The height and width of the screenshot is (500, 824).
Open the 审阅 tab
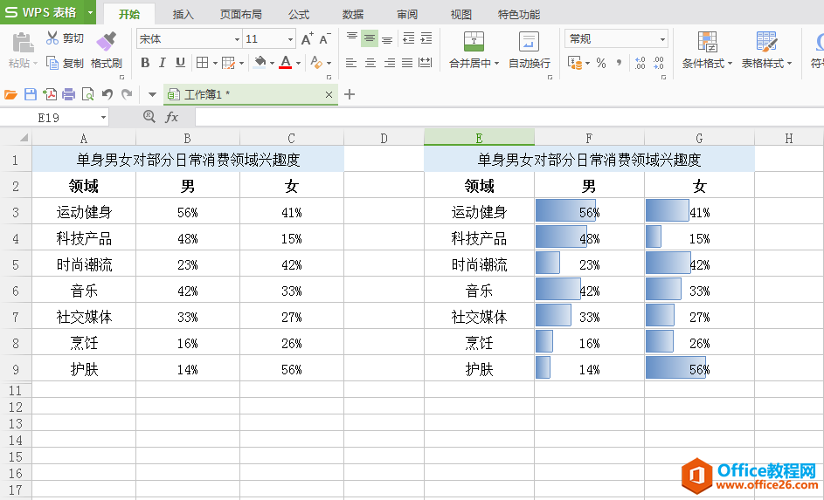tap(406, 14)
